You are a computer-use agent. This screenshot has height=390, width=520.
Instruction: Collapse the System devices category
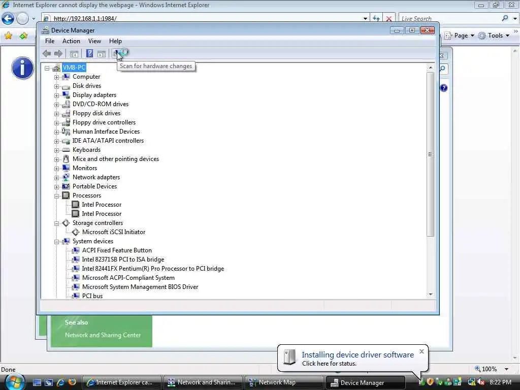coord(57,242)
